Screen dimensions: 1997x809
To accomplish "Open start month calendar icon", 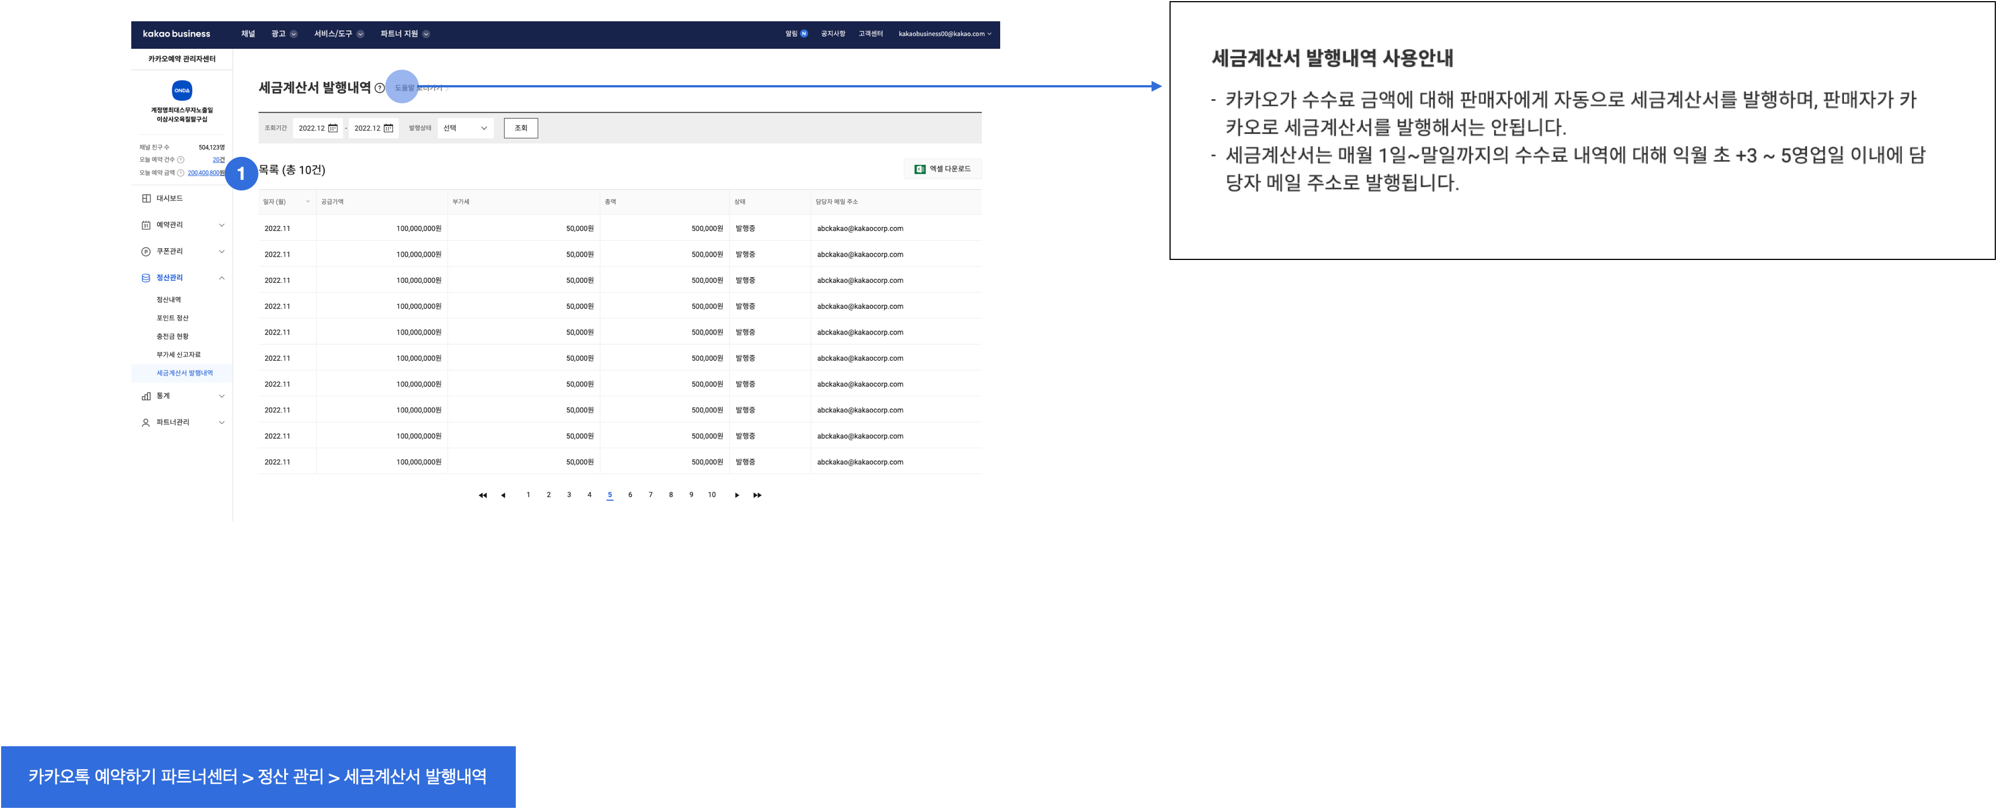I will [334, 129].
